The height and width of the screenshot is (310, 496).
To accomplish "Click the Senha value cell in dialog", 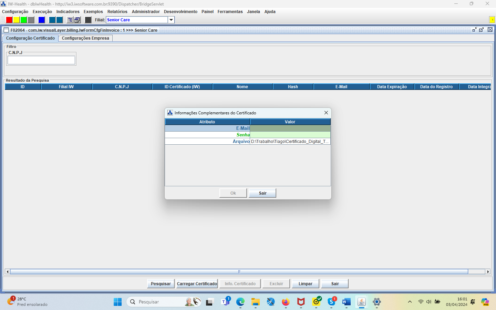I will (290, 135).
